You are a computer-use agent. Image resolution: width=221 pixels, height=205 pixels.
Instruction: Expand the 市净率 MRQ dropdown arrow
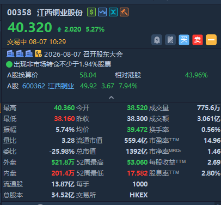180,151
